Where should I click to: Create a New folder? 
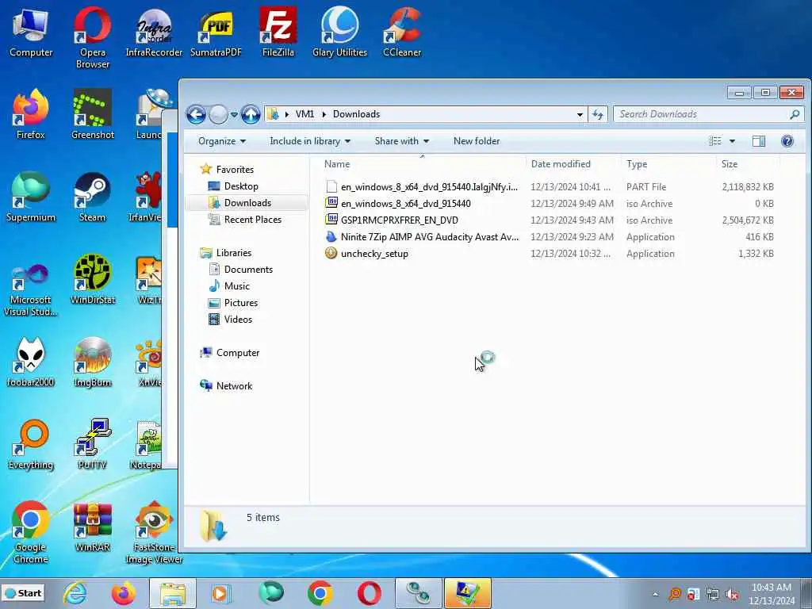(477, 141)
